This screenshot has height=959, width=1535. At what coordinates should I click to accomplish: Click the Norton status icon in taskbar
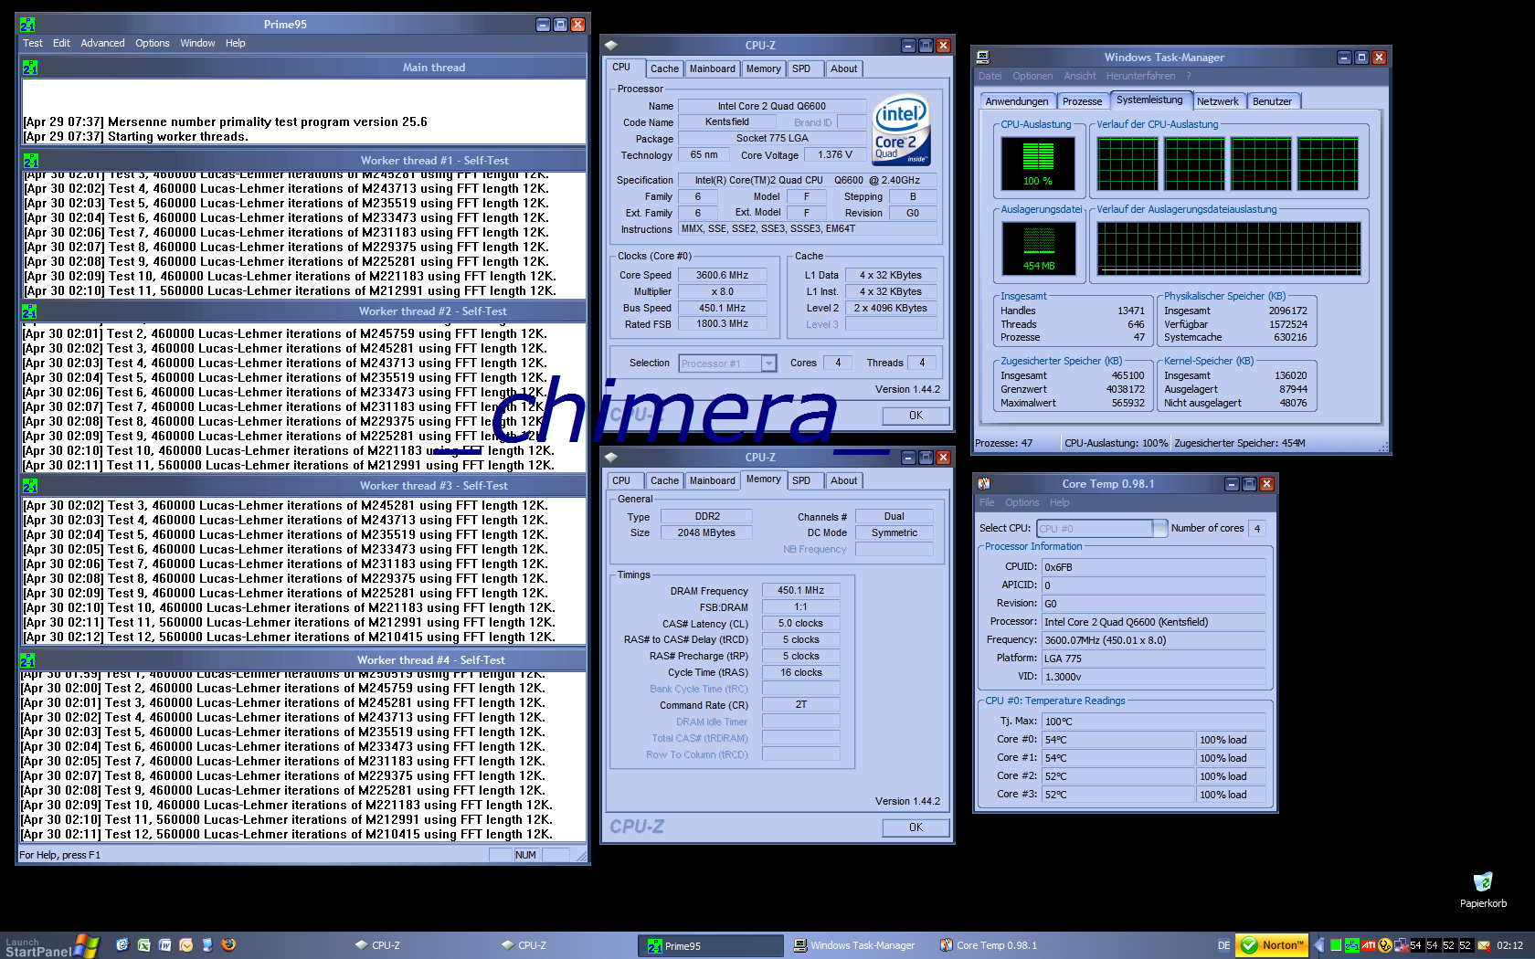click(1272, 945)
